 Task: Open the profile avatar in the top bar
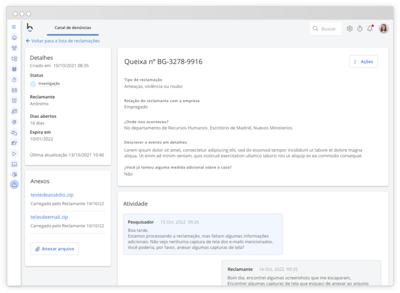pyautogui.click(x=383, y=29)
